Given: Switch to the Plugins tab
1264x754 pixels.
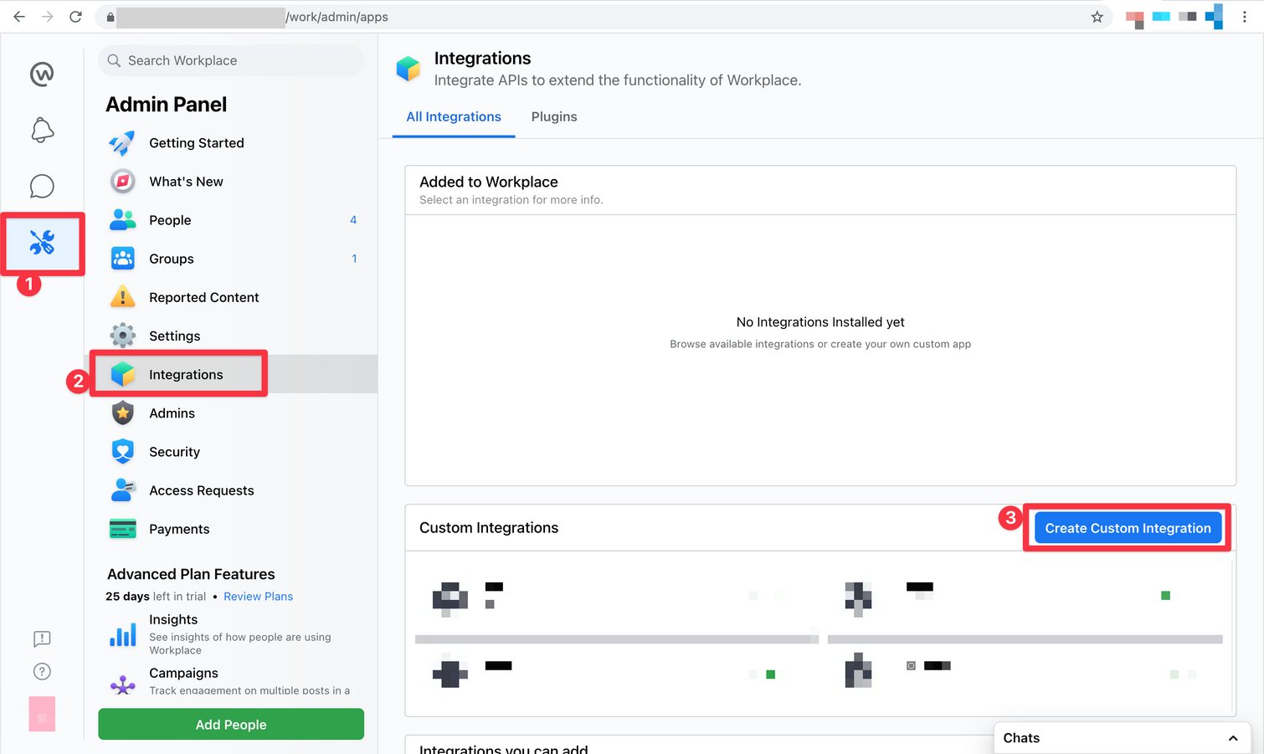Looking at the screenshot, I should [x=554, y=117].
